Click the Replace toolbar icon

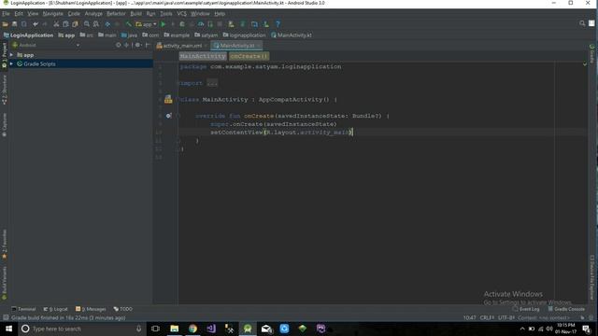click(x=96, y=24)
